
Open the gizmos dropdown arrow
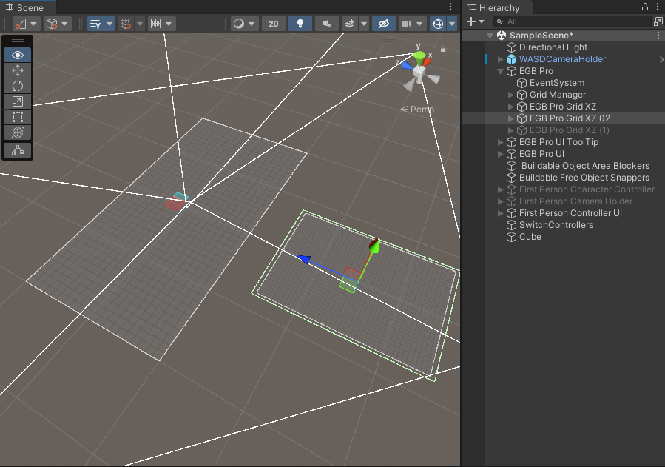click(452, 24)
